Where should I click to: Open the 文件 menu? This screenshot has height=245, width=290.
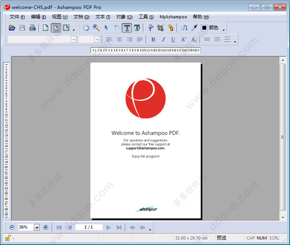click(x=17, y=17)
